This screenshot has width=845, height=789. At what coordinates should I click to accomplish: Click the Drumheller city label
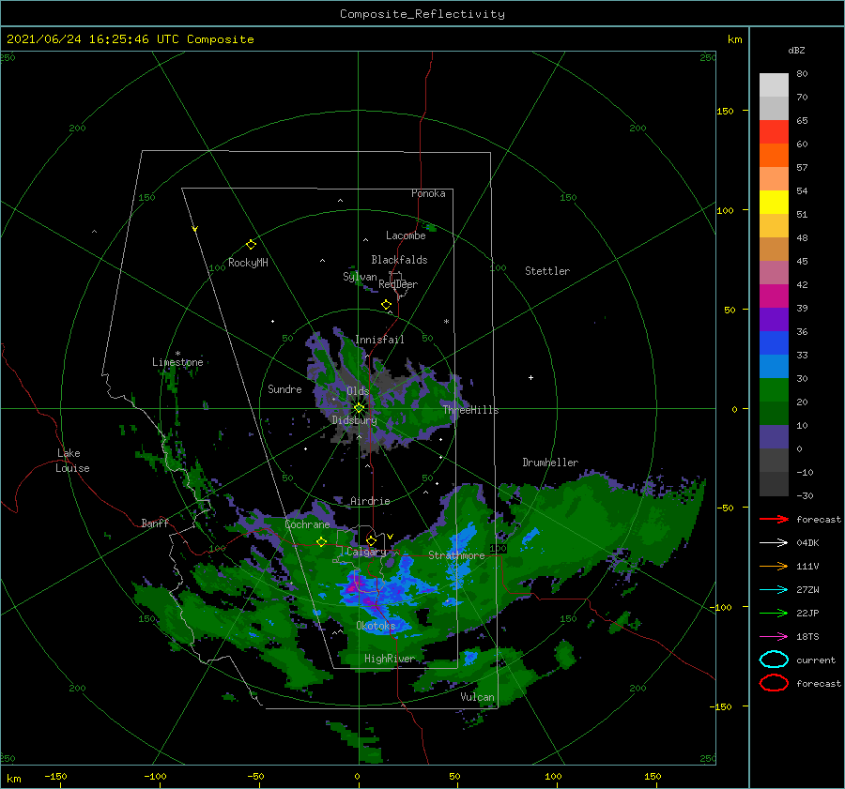[x=550, y=463]
